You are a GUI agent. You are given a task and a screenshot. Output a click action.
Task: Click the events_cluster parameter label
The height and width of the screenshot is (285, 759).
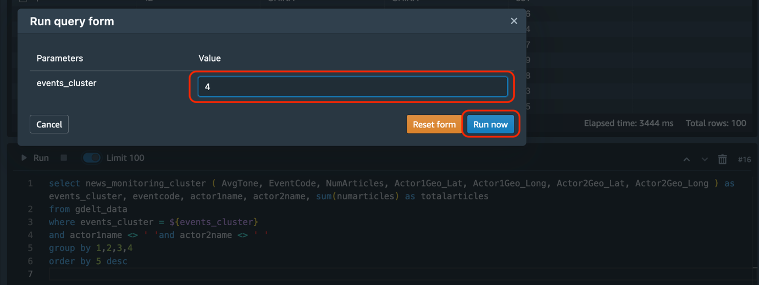67,83
